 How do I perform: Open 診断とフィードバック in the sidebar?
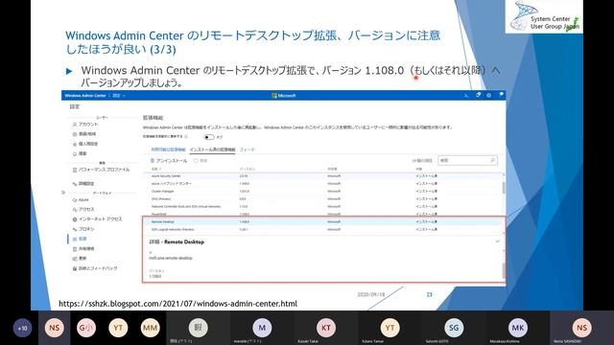[x=95, y=268]
